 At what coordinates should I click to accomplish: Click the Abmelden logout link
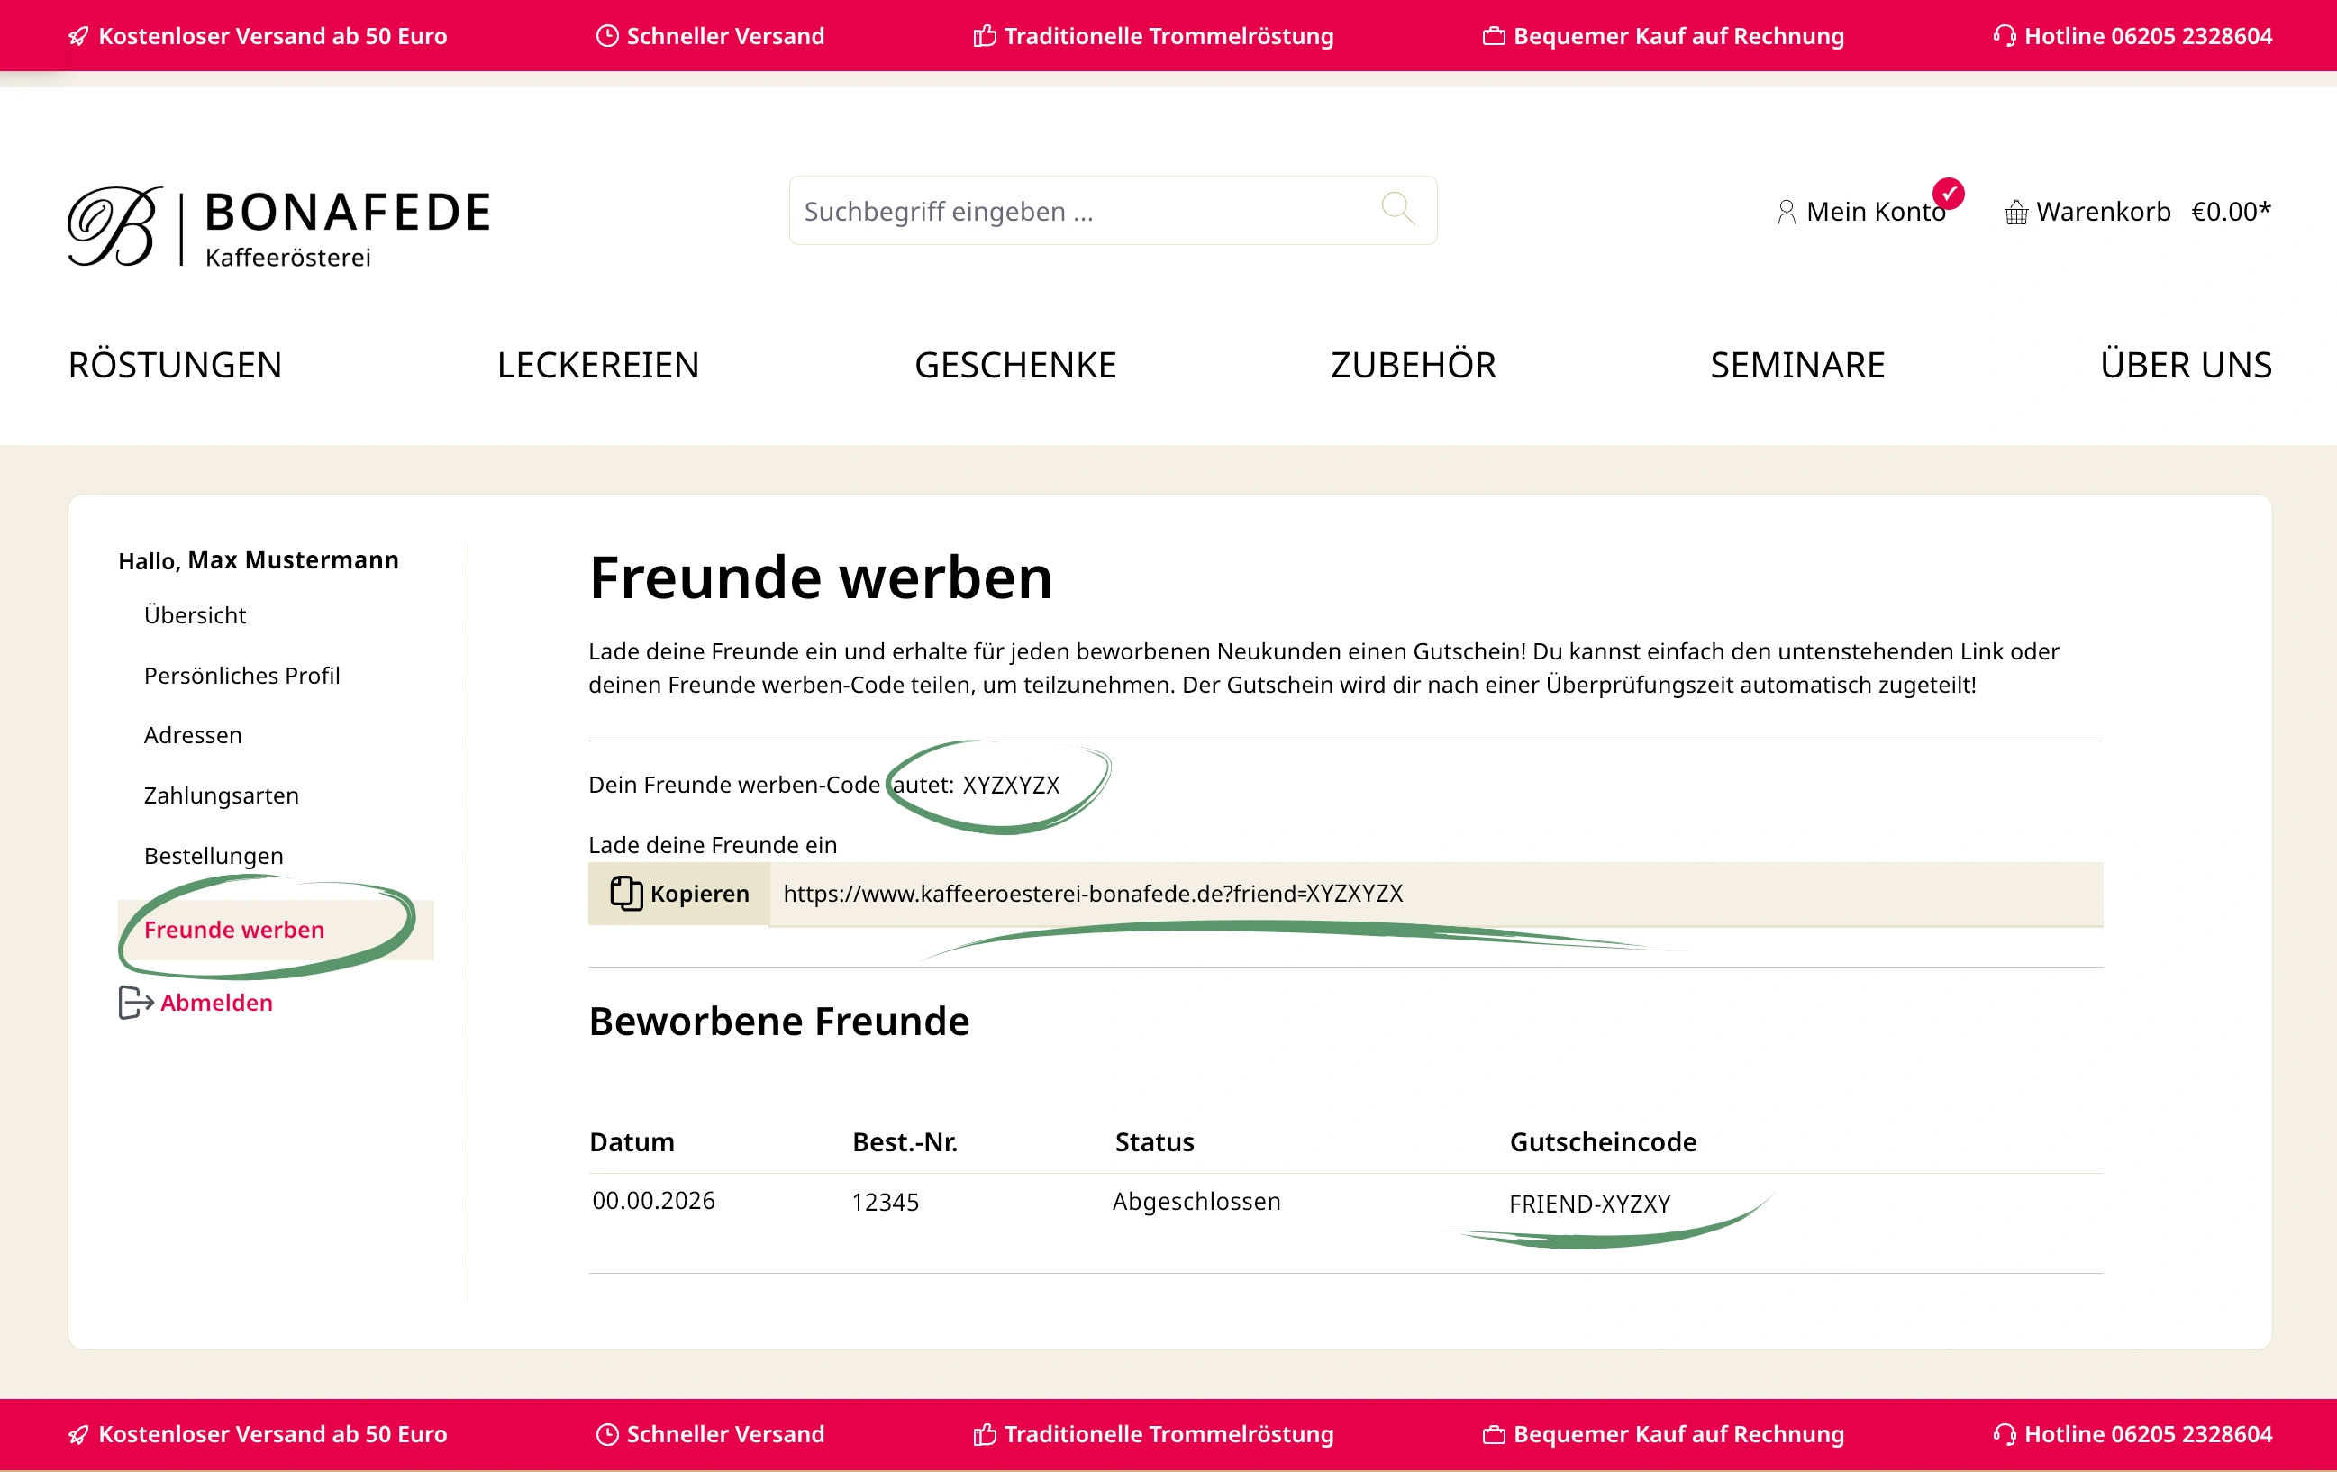(216, 1003)
